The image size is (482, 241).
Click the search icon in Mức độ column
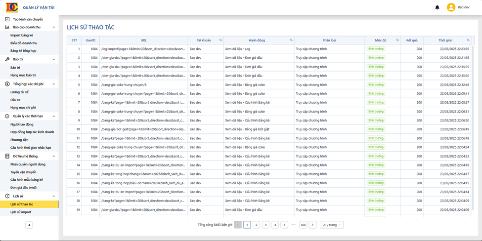(x=397, y=40)
